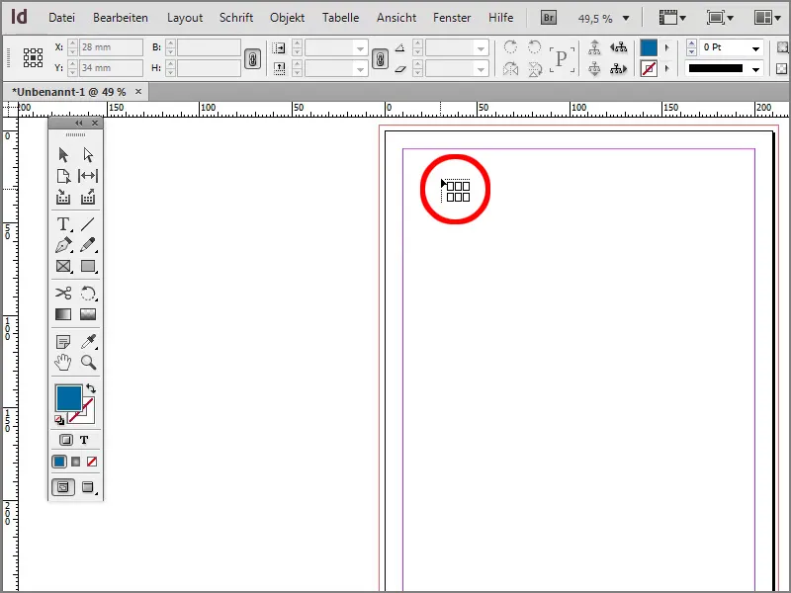
Task: Select the Page tool
Action: [63, 176]
